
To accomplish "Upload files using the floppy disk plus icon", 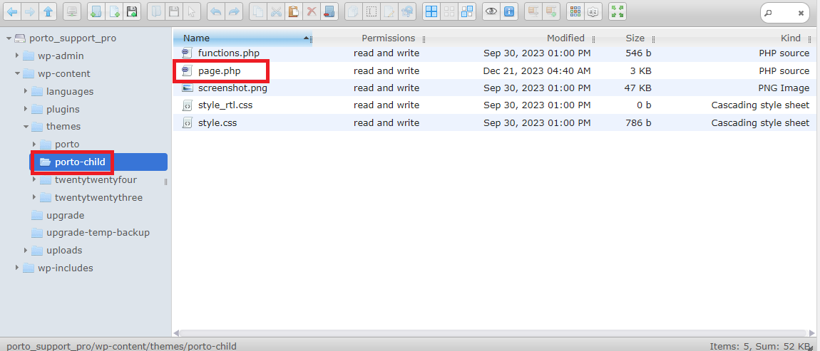I will (x=132, y=11).
